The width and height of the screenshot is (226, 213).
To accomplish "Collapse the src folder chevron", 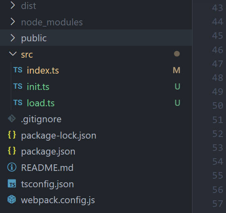I will point(13,54).
